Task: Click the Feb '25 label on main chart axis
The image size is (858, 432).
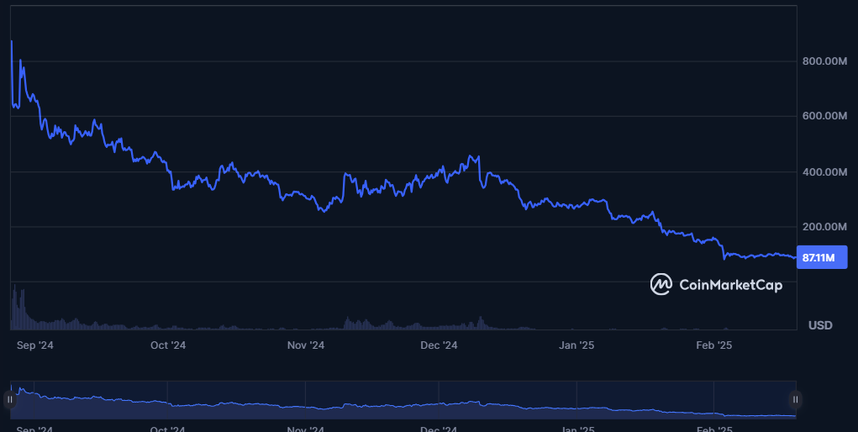Action: click(713, 345)
